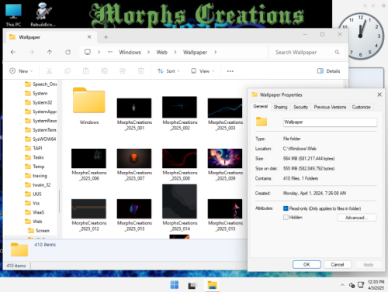This screenshot has height=292, width=388.
Task: Toggle the Read-only attribute checkbox
Action: (x=286, y=208)
